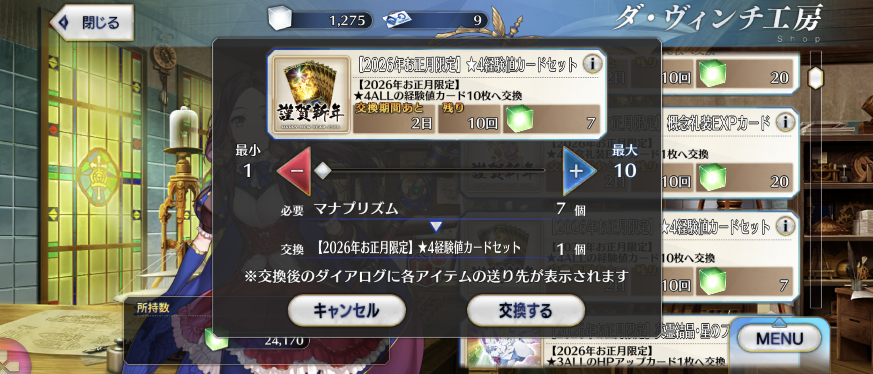Click the shop list scrollbar handle
Screen dimensions: 873x374
815,78
